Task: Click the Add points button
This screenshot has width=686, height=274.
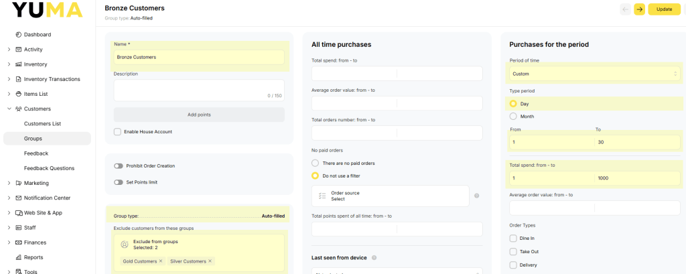Action: pyautogui.click(x=199, y=115)
